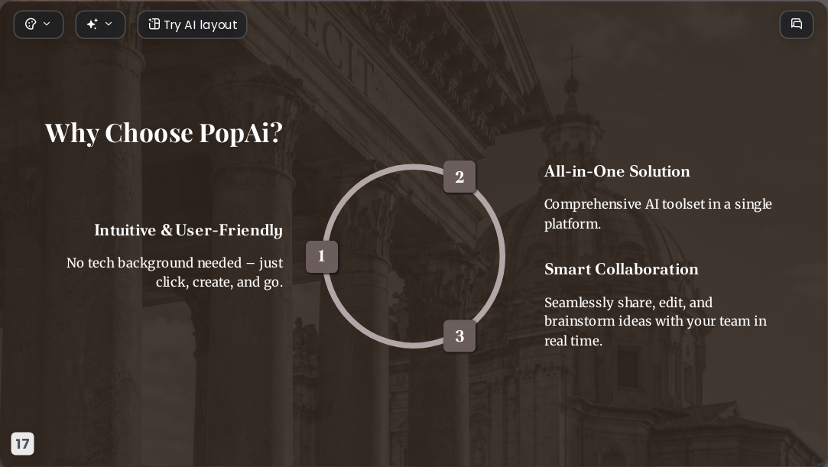Click the 'Intuitive & User-Friendly' heading

click(189, 230)
